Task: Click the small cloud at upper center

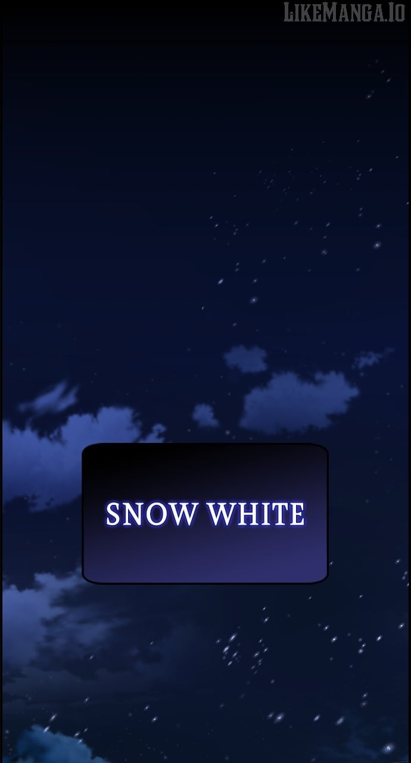Action: click(x=245, y=358)
